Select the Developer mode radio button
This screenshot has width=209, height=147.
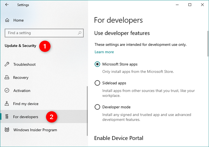coord(97,107)
